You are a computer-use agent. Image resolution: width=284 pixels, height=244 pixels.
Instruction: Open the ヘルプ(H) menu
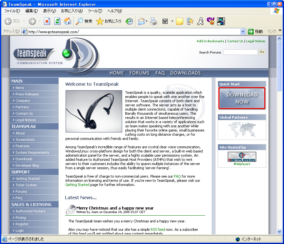pos(115,11)
